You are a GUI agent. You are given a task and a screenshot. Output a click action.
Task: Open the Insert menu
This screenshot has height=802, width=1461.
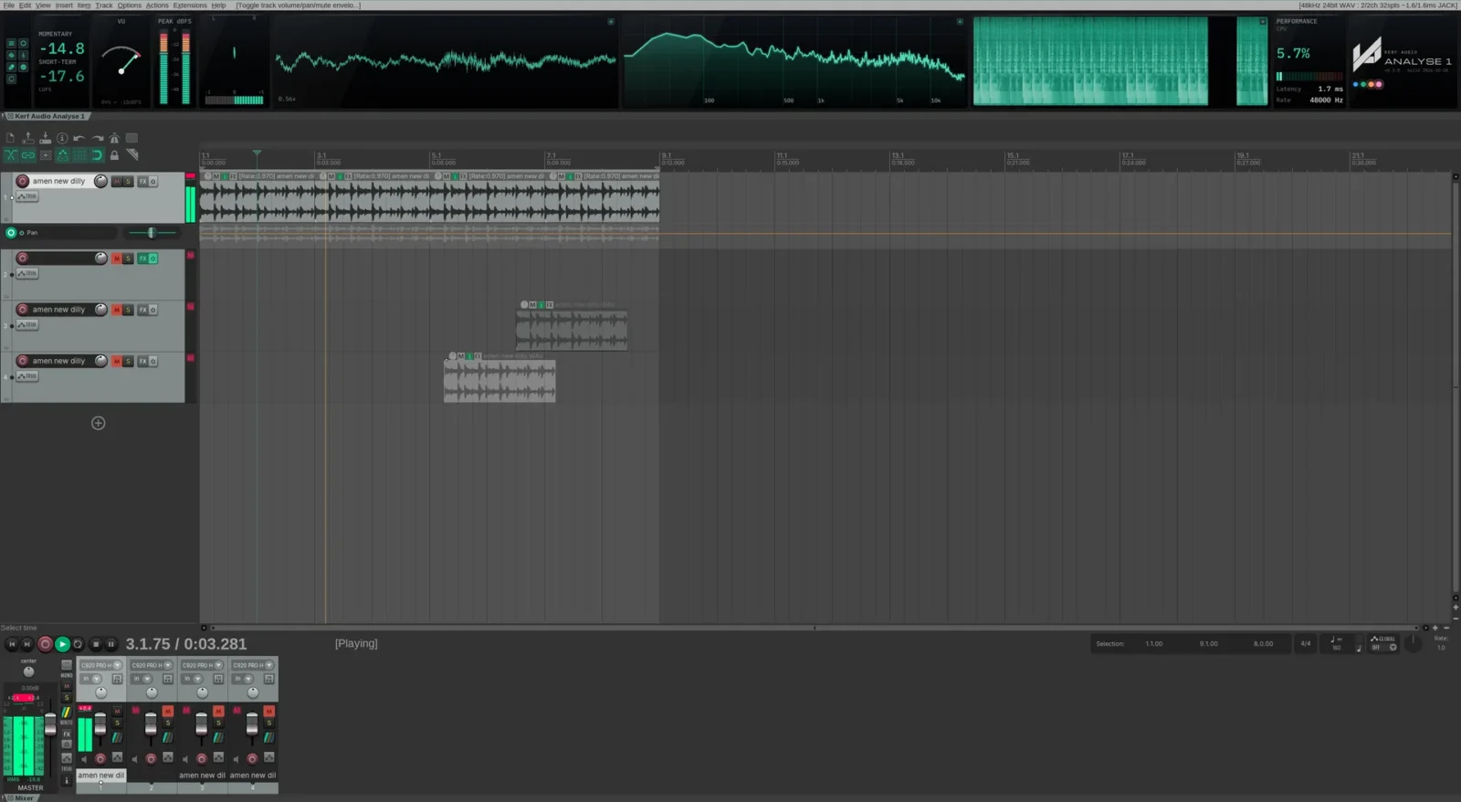pyautogui.click(x=64, y=5)
